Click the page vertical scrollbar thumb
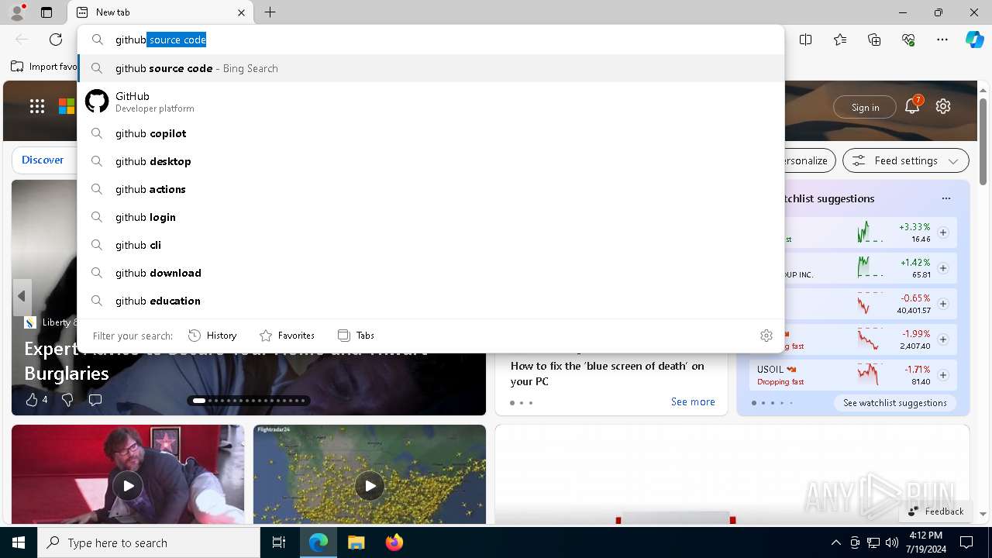This screenshot has height=558, width=992. [983, 142]
